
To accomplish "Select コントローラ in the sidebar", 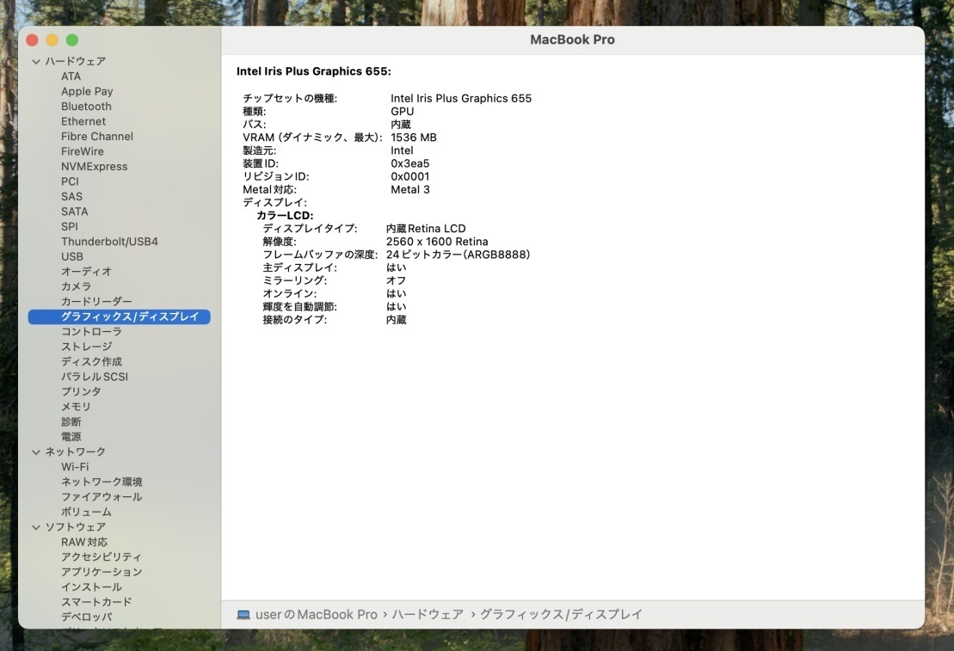I will click(91, 332).
